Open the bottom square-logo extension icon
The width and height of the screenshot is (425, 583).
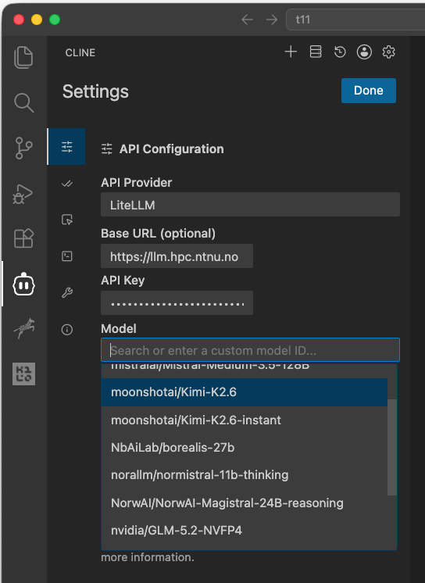coord(23,374)
